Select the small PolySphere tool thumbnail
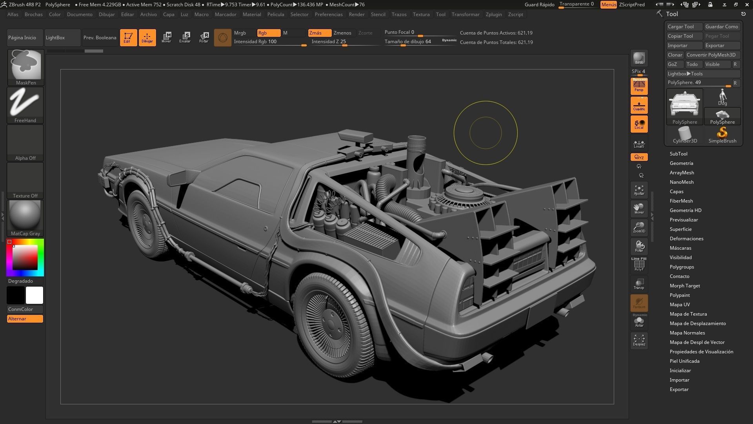The height and width of the screenshot is (424, 753). (722, 117)
